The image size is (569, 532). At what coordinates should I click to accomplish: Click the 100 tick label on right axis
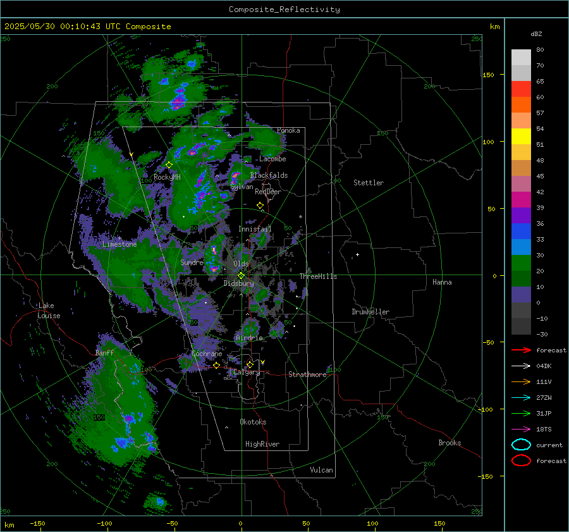coord(489,142)
